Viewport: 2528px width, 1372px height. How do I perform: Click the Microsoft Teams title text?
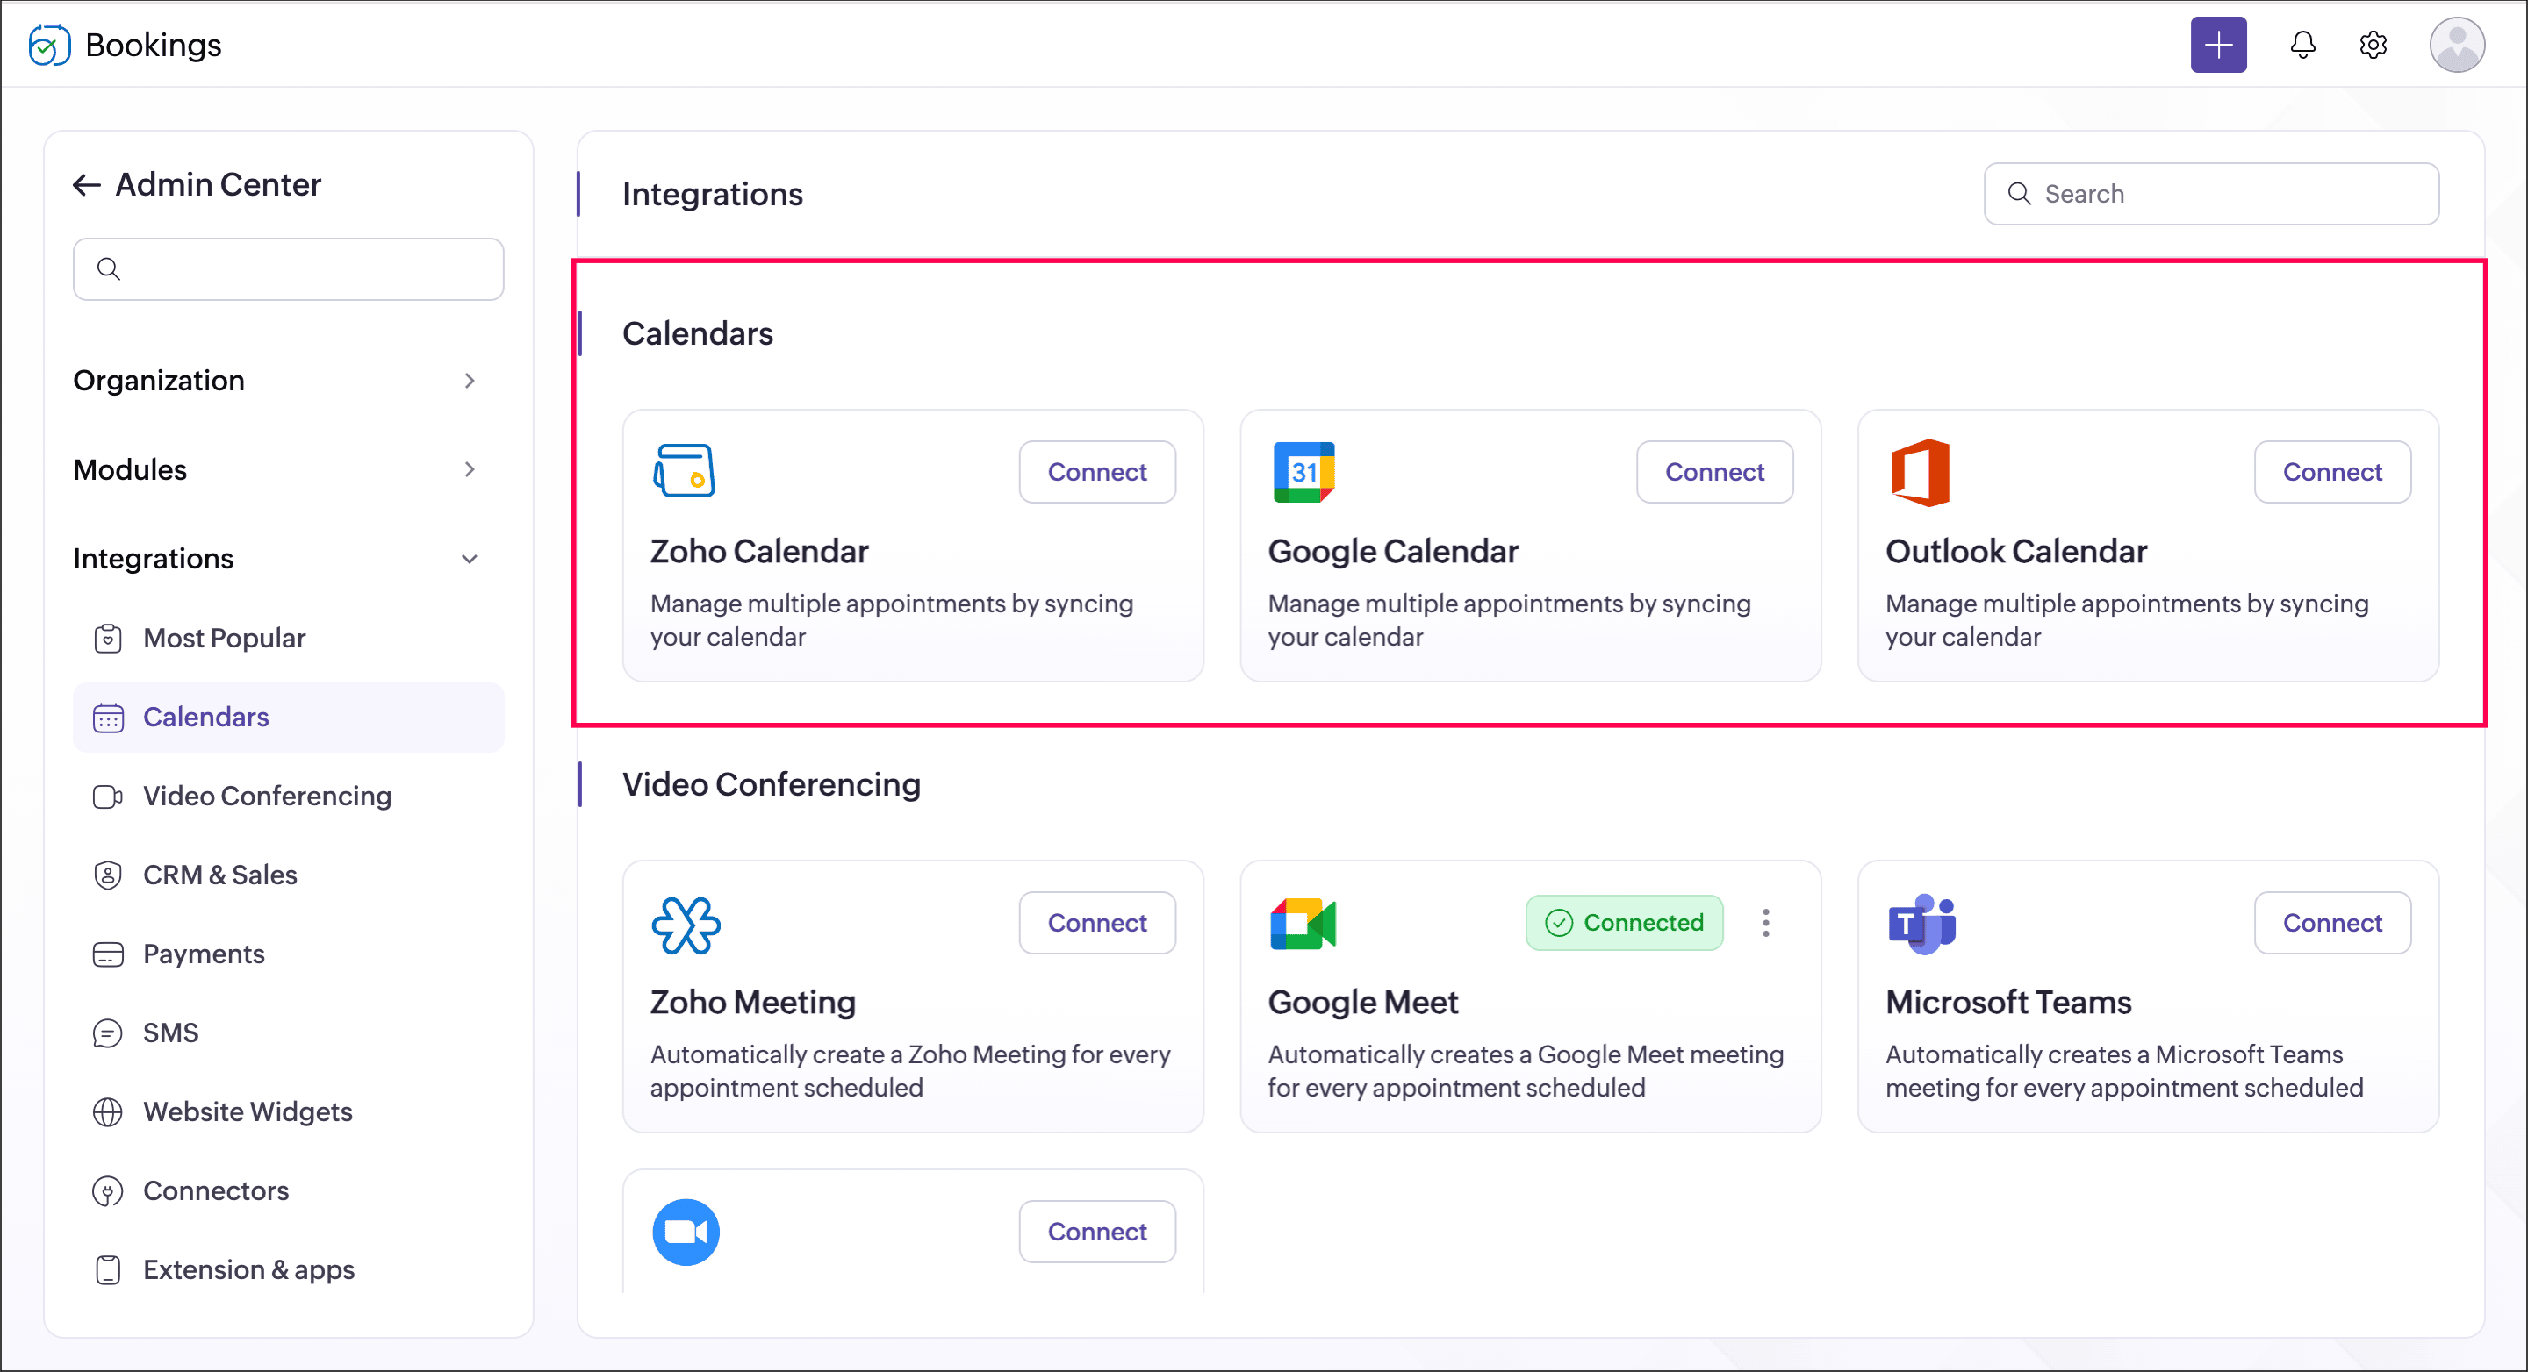tap(2007, 1003)
